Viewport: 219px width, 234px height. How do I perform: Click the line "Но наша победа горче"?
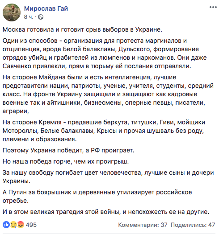pyautogui.click(x=66, y=161)
